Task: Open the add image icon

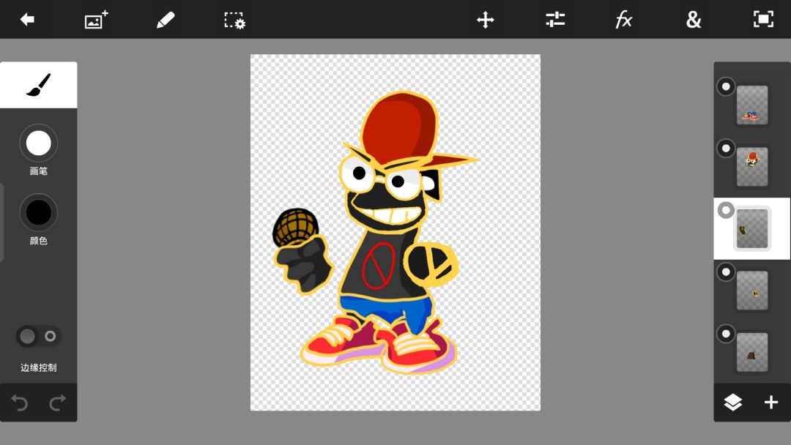Action: (x=96, y=20)
